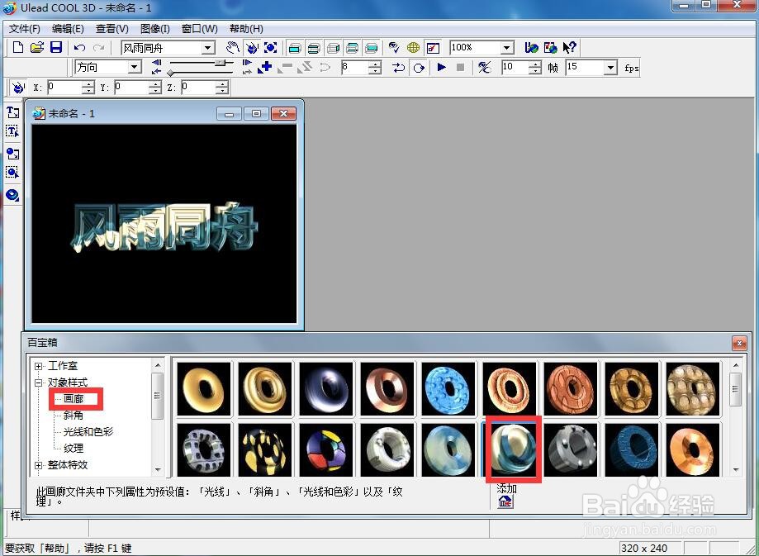Select 光线和色彩 in the tree
This screenshot has height=556, width=759.
click(88, 431)
